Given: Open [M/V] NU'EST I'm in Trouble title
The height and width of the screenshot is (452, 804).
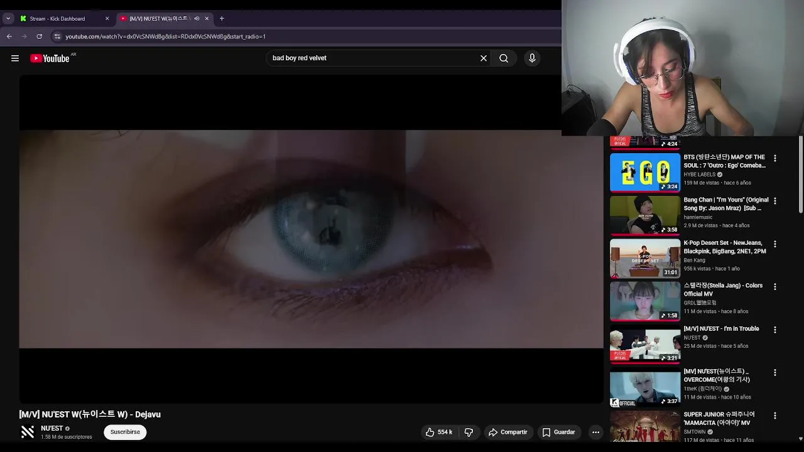Looking at the screenshot, I should click(x=721, y=329).
